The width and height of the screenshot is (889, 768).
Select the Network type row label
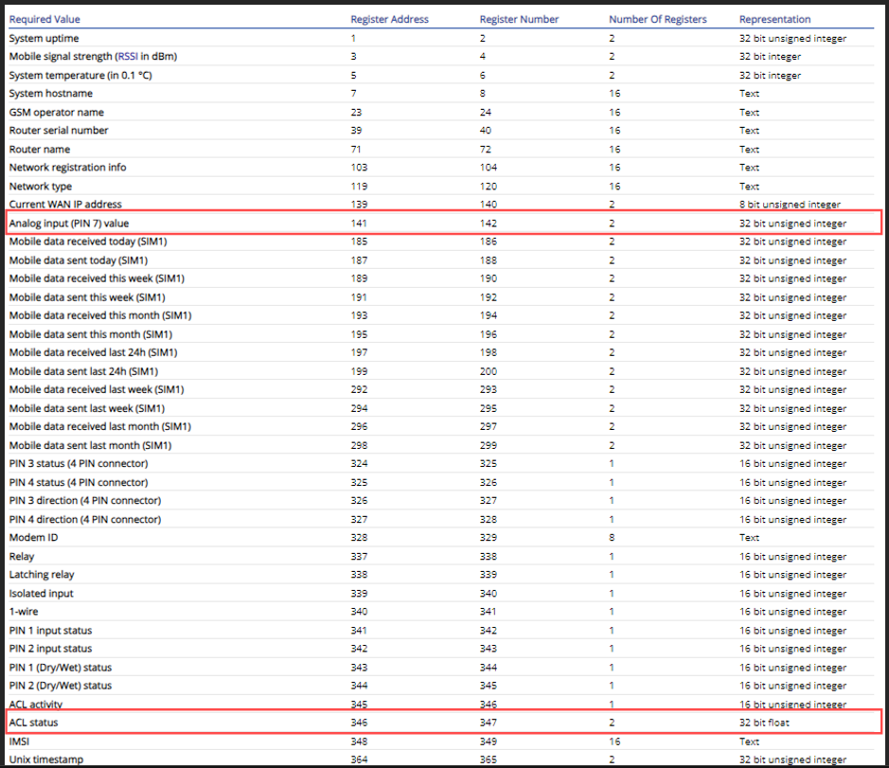41,186
